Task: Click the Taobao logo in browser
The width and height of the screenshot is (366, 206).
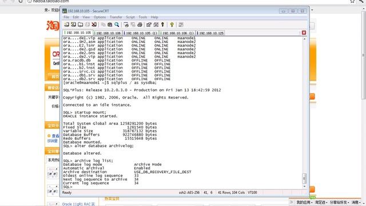Action: 53,25
